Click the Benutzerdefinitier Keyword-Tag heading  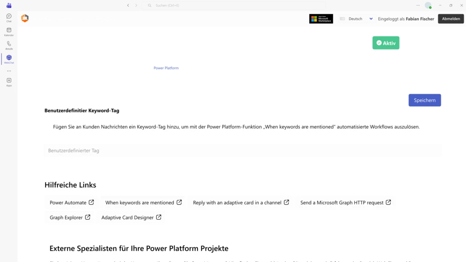pos(82,110)
